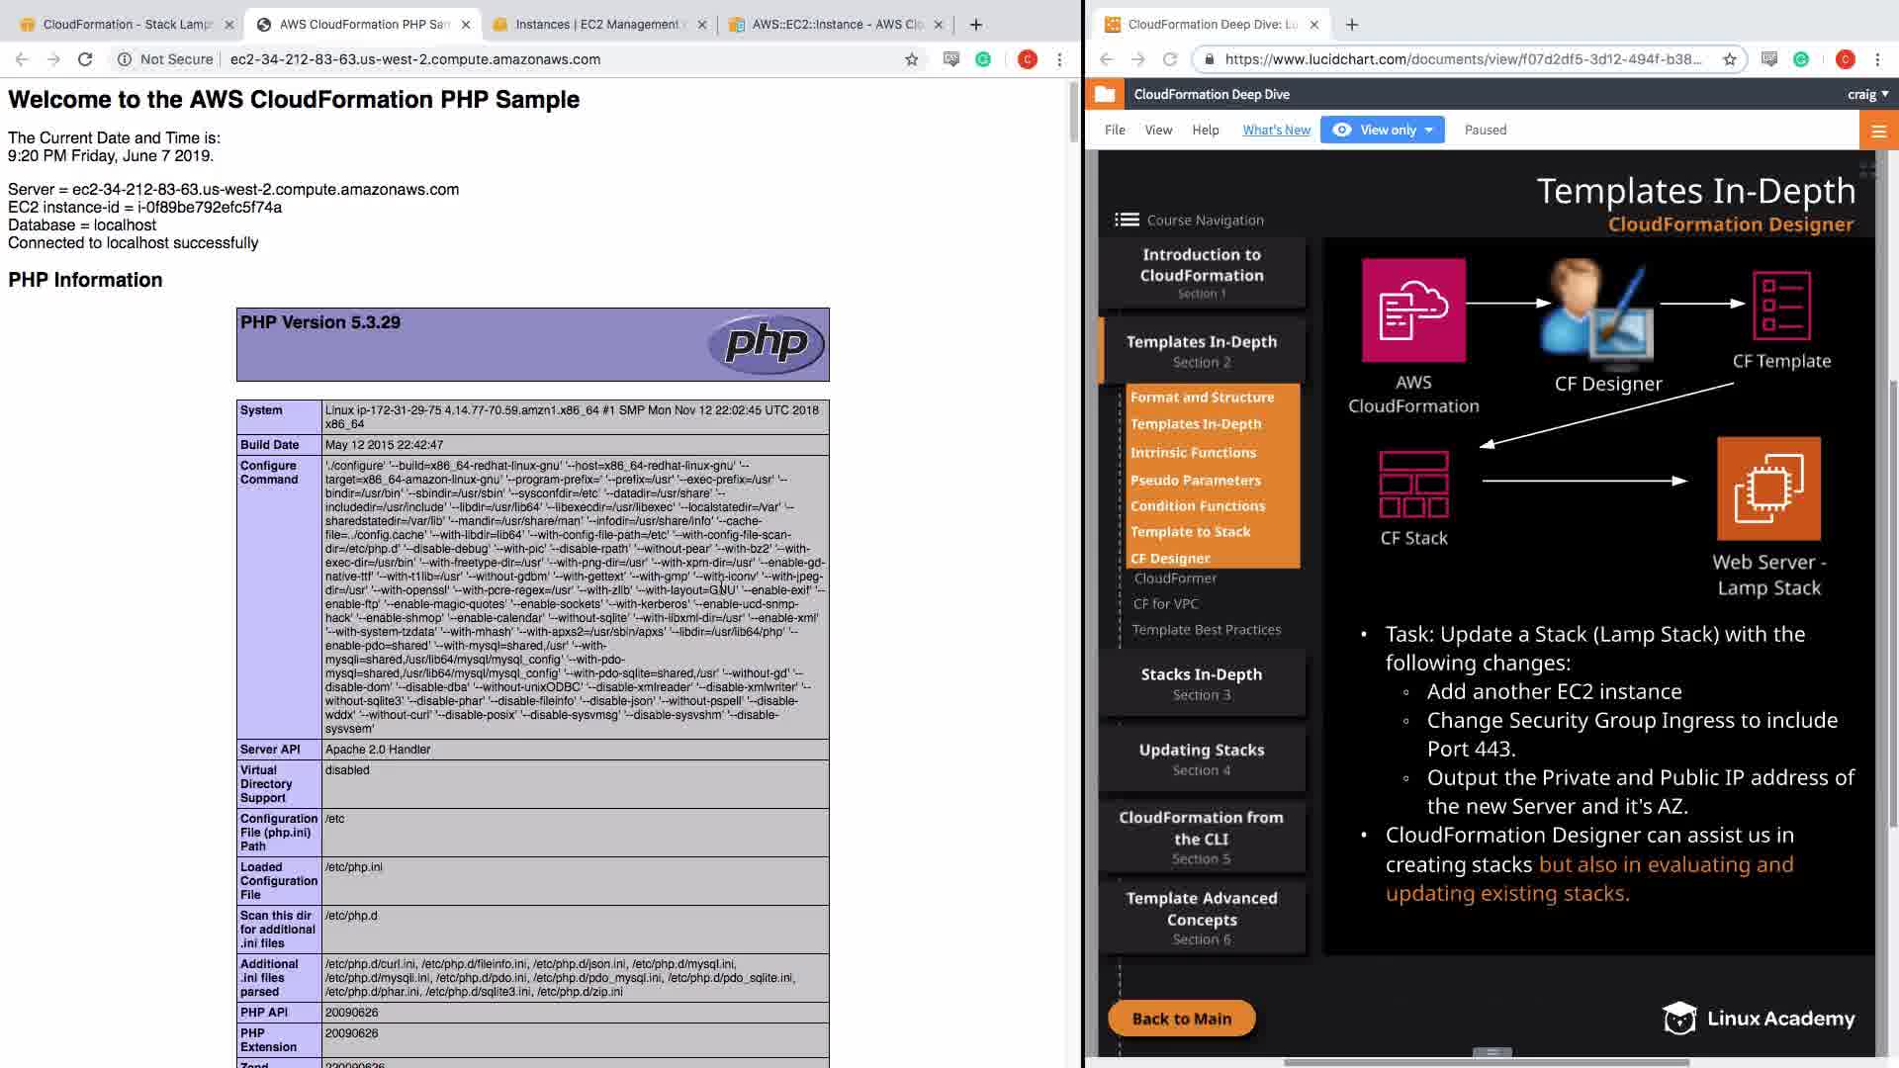Expand the Stacks In-Depth section
The image size is (1899, 1068).
[1201, 682]
